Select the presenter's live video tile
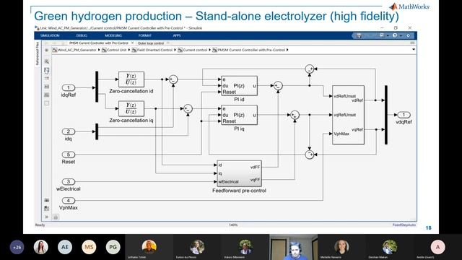 (x=294, y=247)
